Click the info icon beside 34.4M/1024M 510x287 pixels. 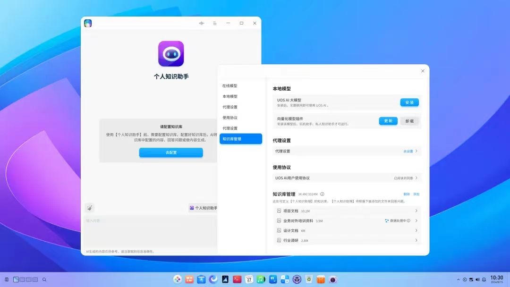(x=322, y=194)
